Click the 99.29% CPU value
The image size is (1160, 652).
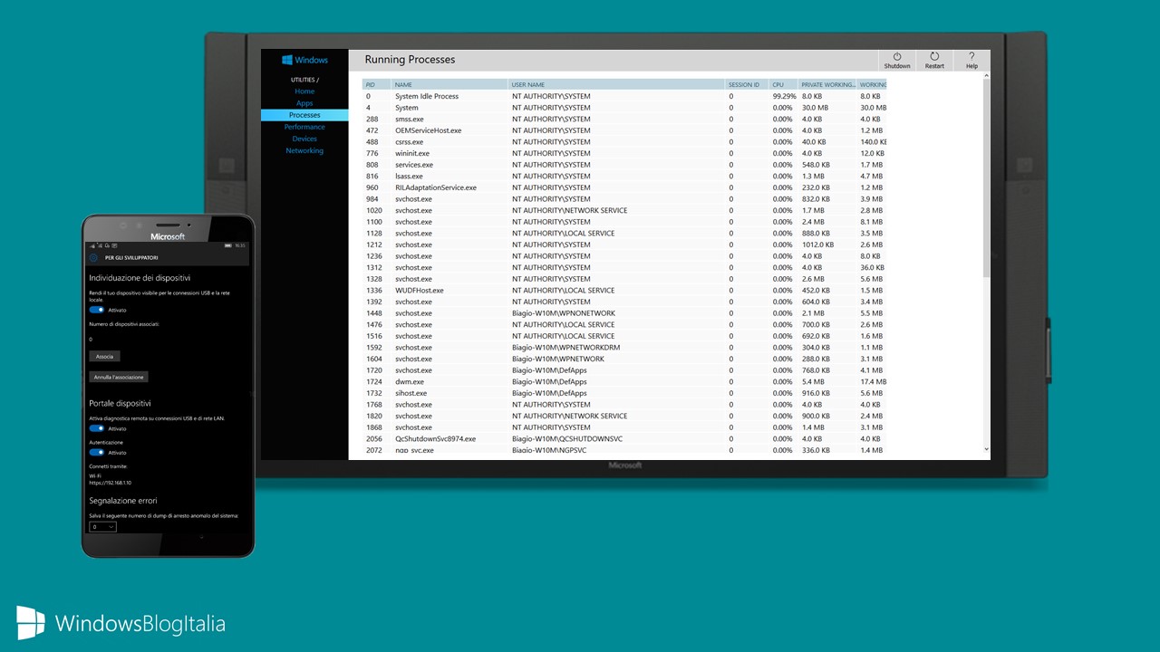(x=785, y=96)
